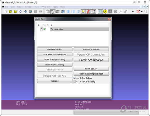This screenshot has height=116, width=150.
Task: Open the Filters menu
Action: 20,7
